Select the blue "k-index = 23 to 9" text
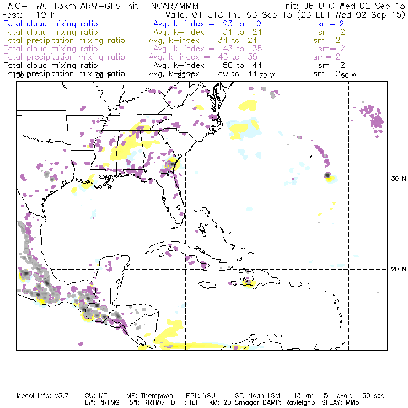The image size is (408, 408). point(217,24)
